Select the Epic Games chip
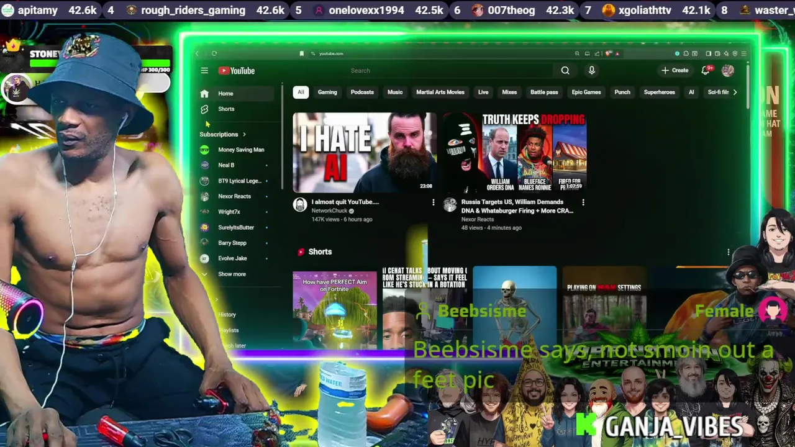Viewport: 795px width, 447px height. coord(586,92)
